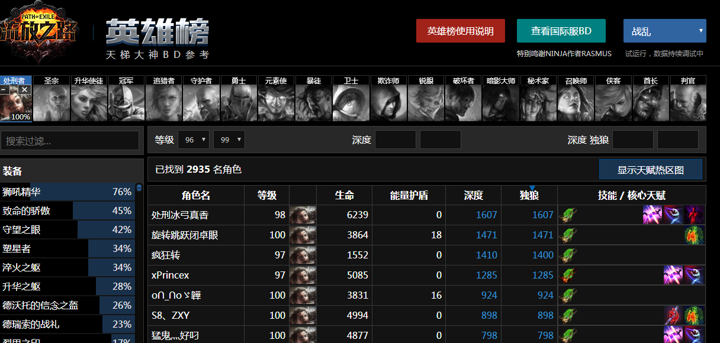Select the 圣宗 class portrait
Image resolution: width=720 pixels, height=343 pixels.
click(52, 98)
